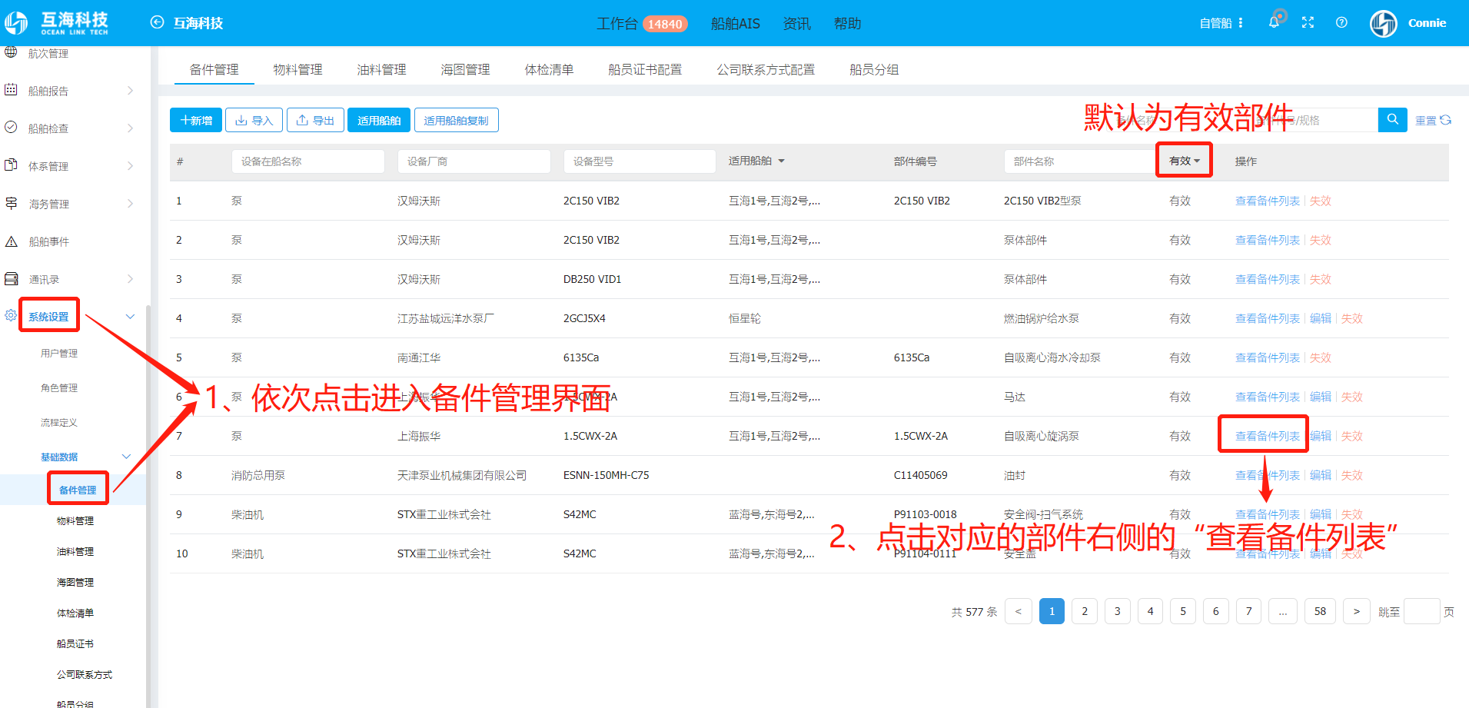Open 角色管理 in sidebar

[59, 387]
